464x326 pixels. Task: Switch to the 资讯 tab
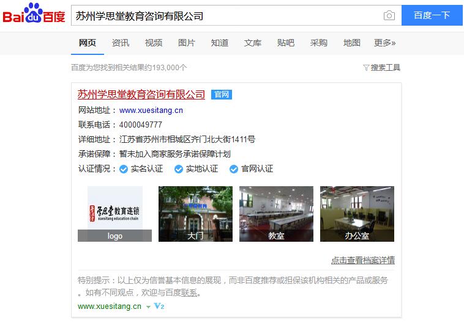pyautogui.click(x=121, y=43)
